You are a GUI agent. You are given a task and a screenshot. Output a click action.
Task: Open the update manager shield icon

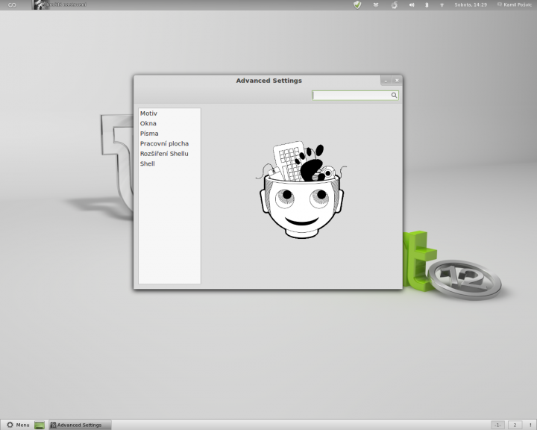coord(357,4)
